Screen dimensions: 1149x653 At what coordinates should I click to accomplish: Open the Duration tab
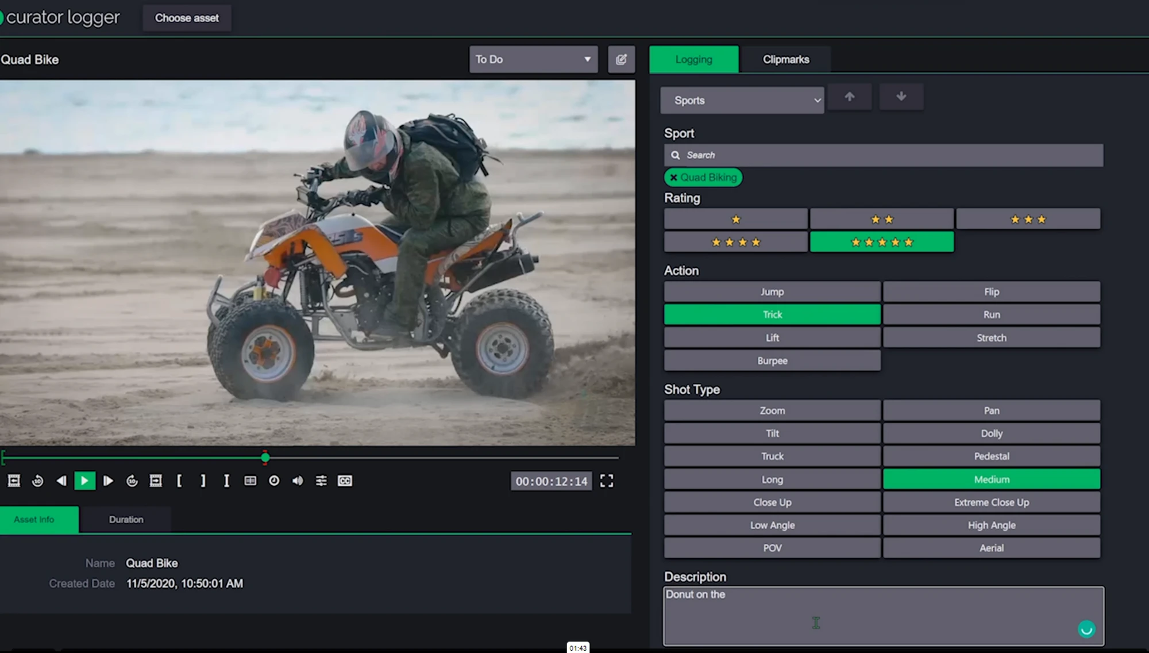[x=126, y=519]
